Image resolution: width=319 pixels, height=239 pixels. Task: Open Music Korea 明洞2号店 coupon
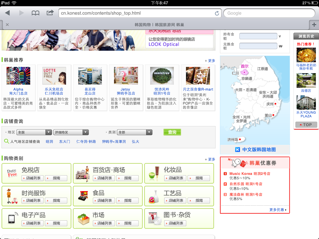click(250, 174)
